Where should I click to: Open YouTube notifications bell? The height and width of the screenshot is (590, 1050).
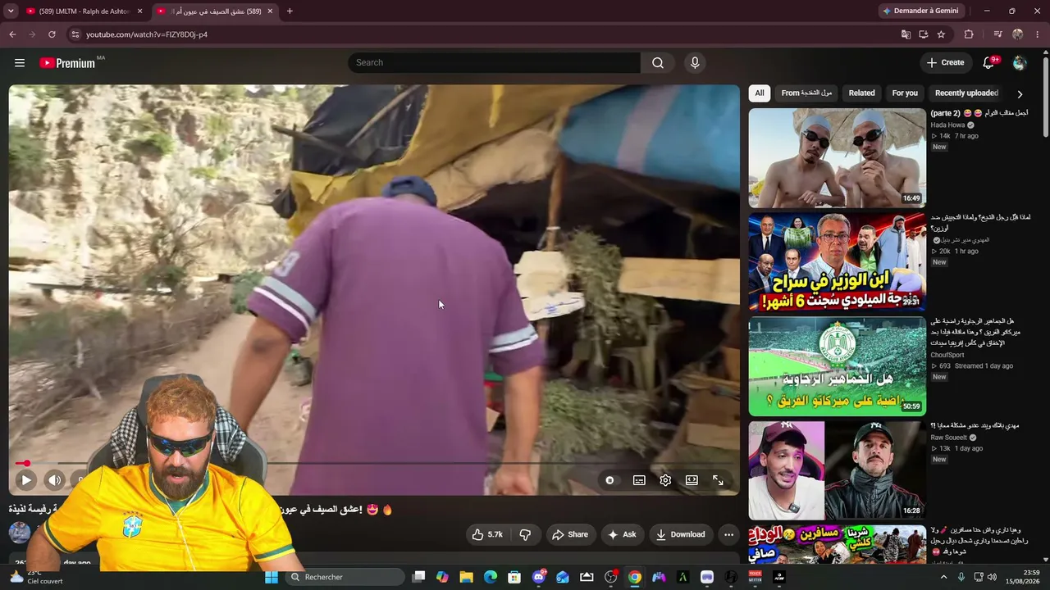989,63
